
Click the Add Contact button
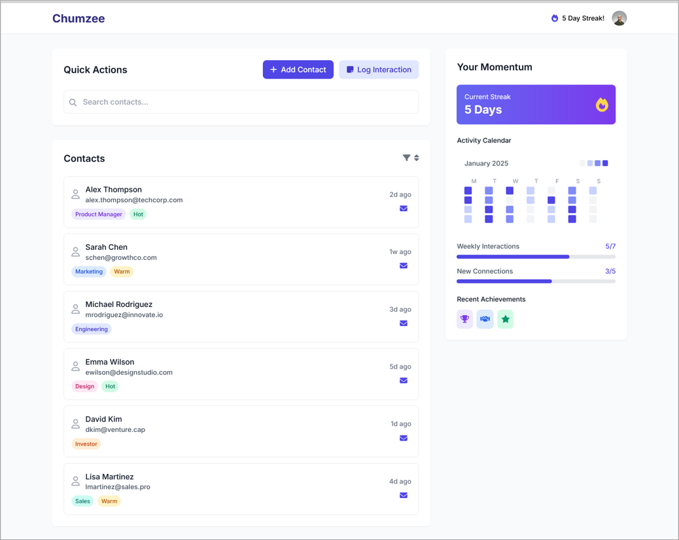coord(298,69)
